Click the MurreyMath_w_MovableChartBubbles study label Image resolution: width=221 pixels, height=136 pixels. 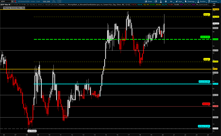96,5
